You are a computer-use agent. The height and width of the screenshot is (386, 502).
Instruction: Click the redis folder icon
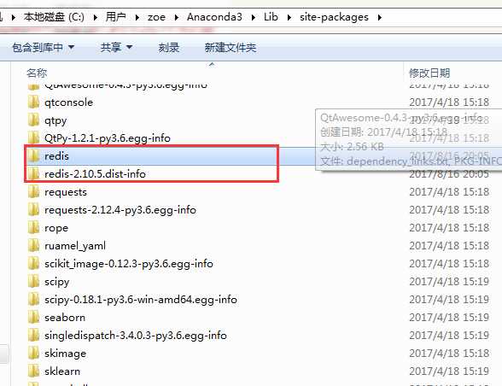coord(33,156)
